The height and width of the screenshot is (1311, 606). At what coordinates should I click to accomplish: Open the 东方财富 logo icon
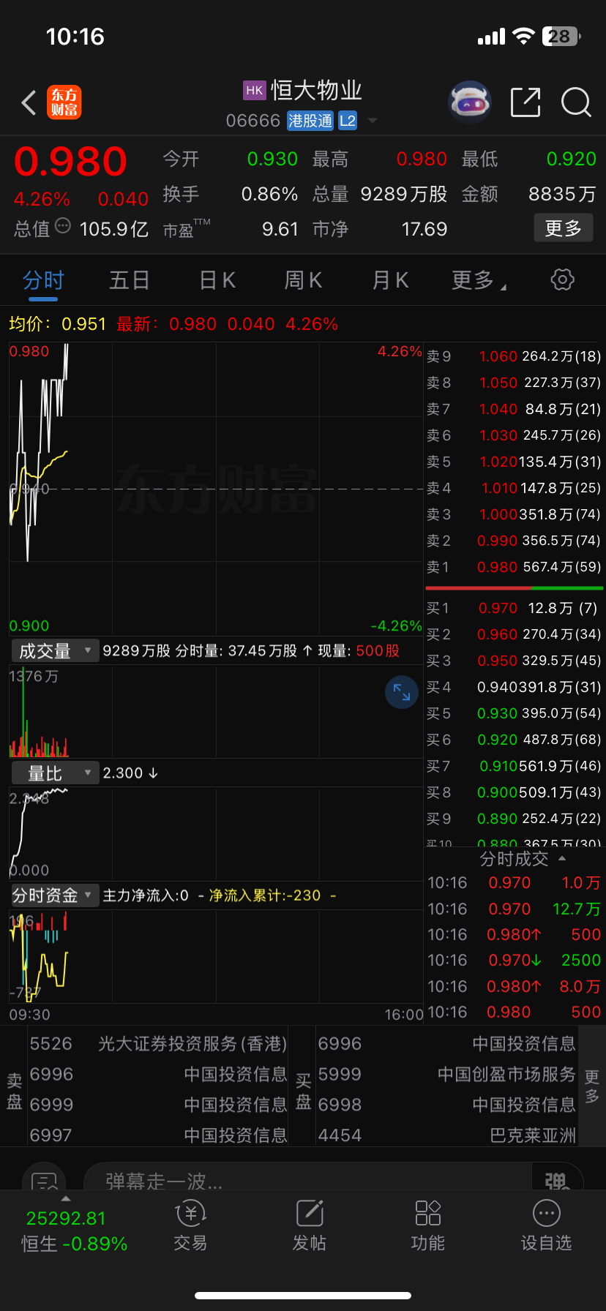coord(64,102)
